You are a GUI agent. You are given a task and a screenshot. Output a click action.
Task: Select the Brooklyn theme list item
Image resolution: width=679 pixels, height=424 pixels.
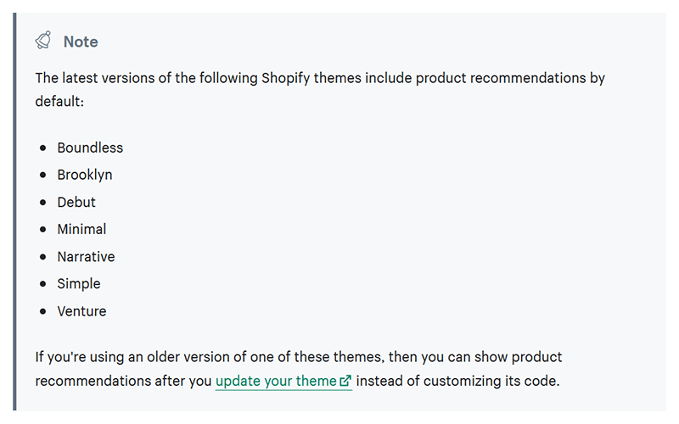(x=85, y=175)
